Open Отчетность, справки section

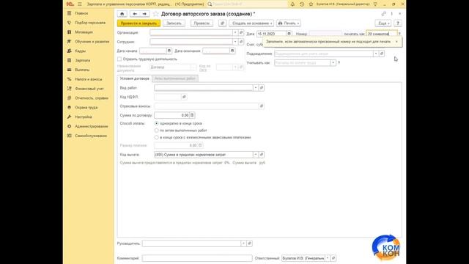[91, 98]
